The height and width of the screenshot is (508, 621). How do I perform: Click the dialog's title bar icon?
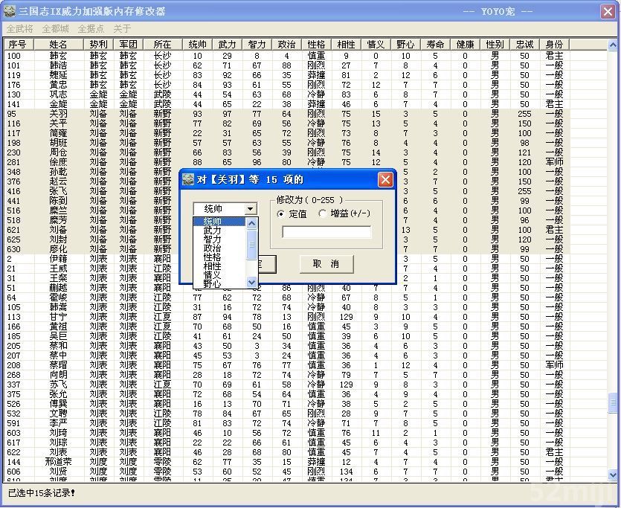[x=189, y=180]
